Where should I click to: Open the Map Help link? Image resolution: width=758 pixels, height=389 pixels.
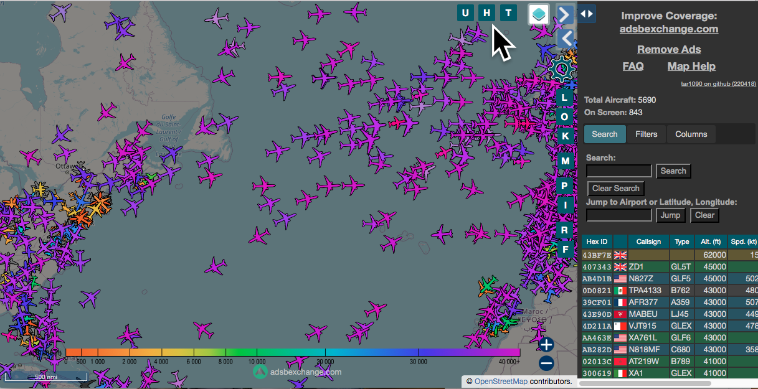coord(691,66)
